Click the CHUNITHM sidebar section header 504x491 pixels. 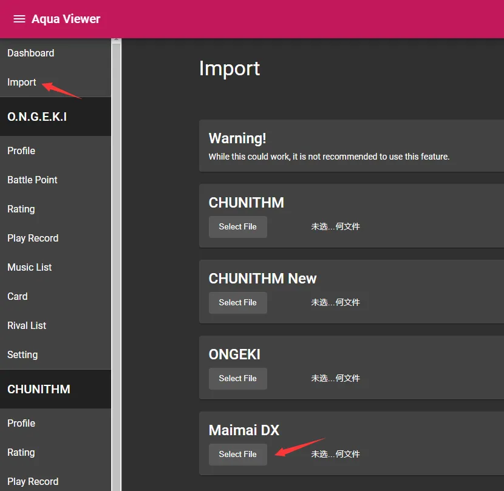[x=55, y=389]
